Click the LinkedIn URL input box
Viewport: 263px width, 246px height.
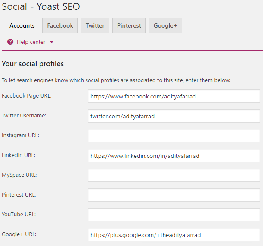(x=173, y=156)
